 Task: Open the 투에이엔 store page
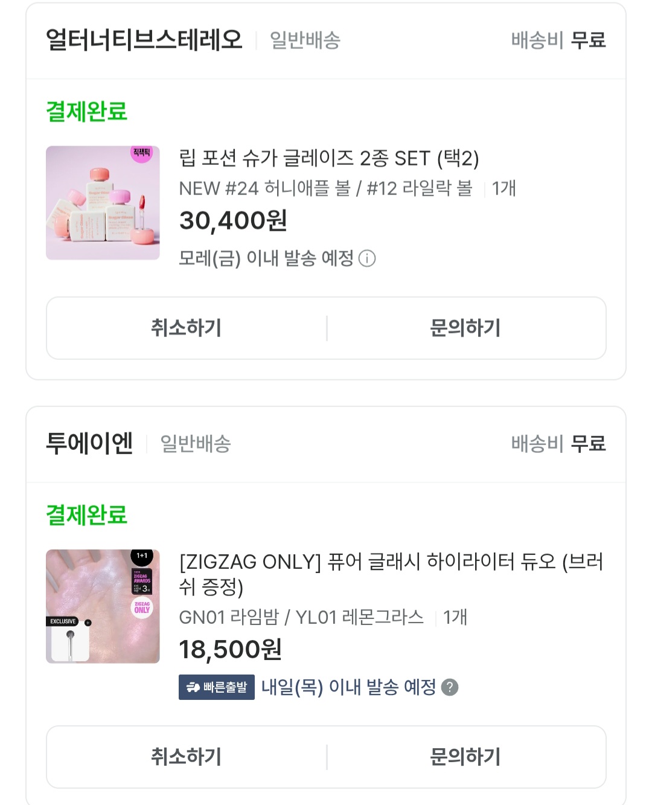point(89,443)
